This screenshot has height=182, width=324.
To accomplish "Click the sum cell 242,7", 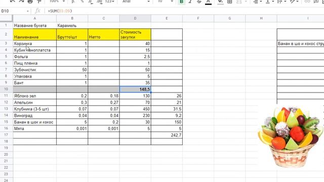I will pos(167,135).
